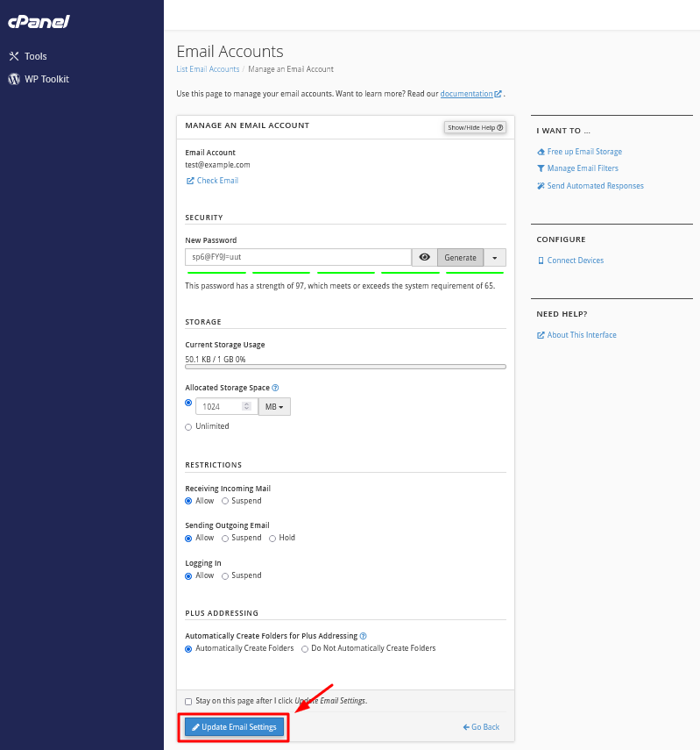This screenshot has width=700, height=750.
Task: Click the Manage Email Filters funnel icon
Action: click(541, 168)
